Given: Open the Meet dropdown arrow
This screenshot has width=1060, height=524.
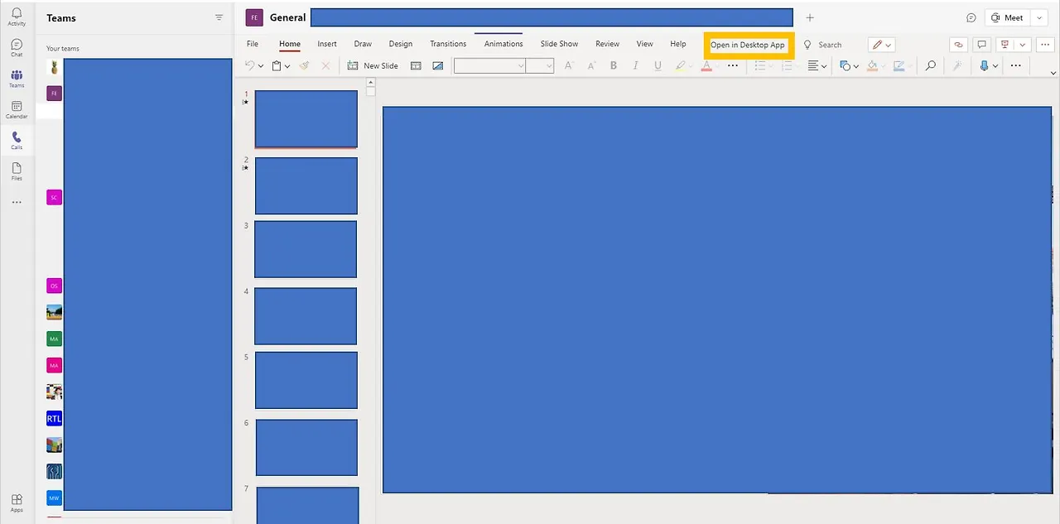Looking at the screenshot, I should [x=1039, y=17].
